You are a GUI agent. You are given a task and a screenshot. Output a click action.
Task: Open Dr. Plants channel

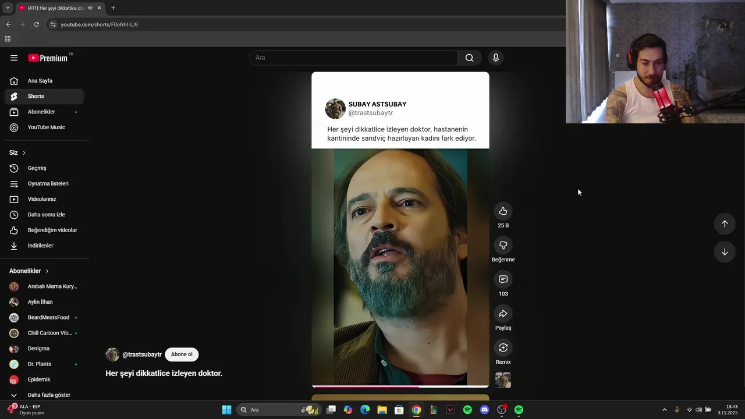(44, 364)
